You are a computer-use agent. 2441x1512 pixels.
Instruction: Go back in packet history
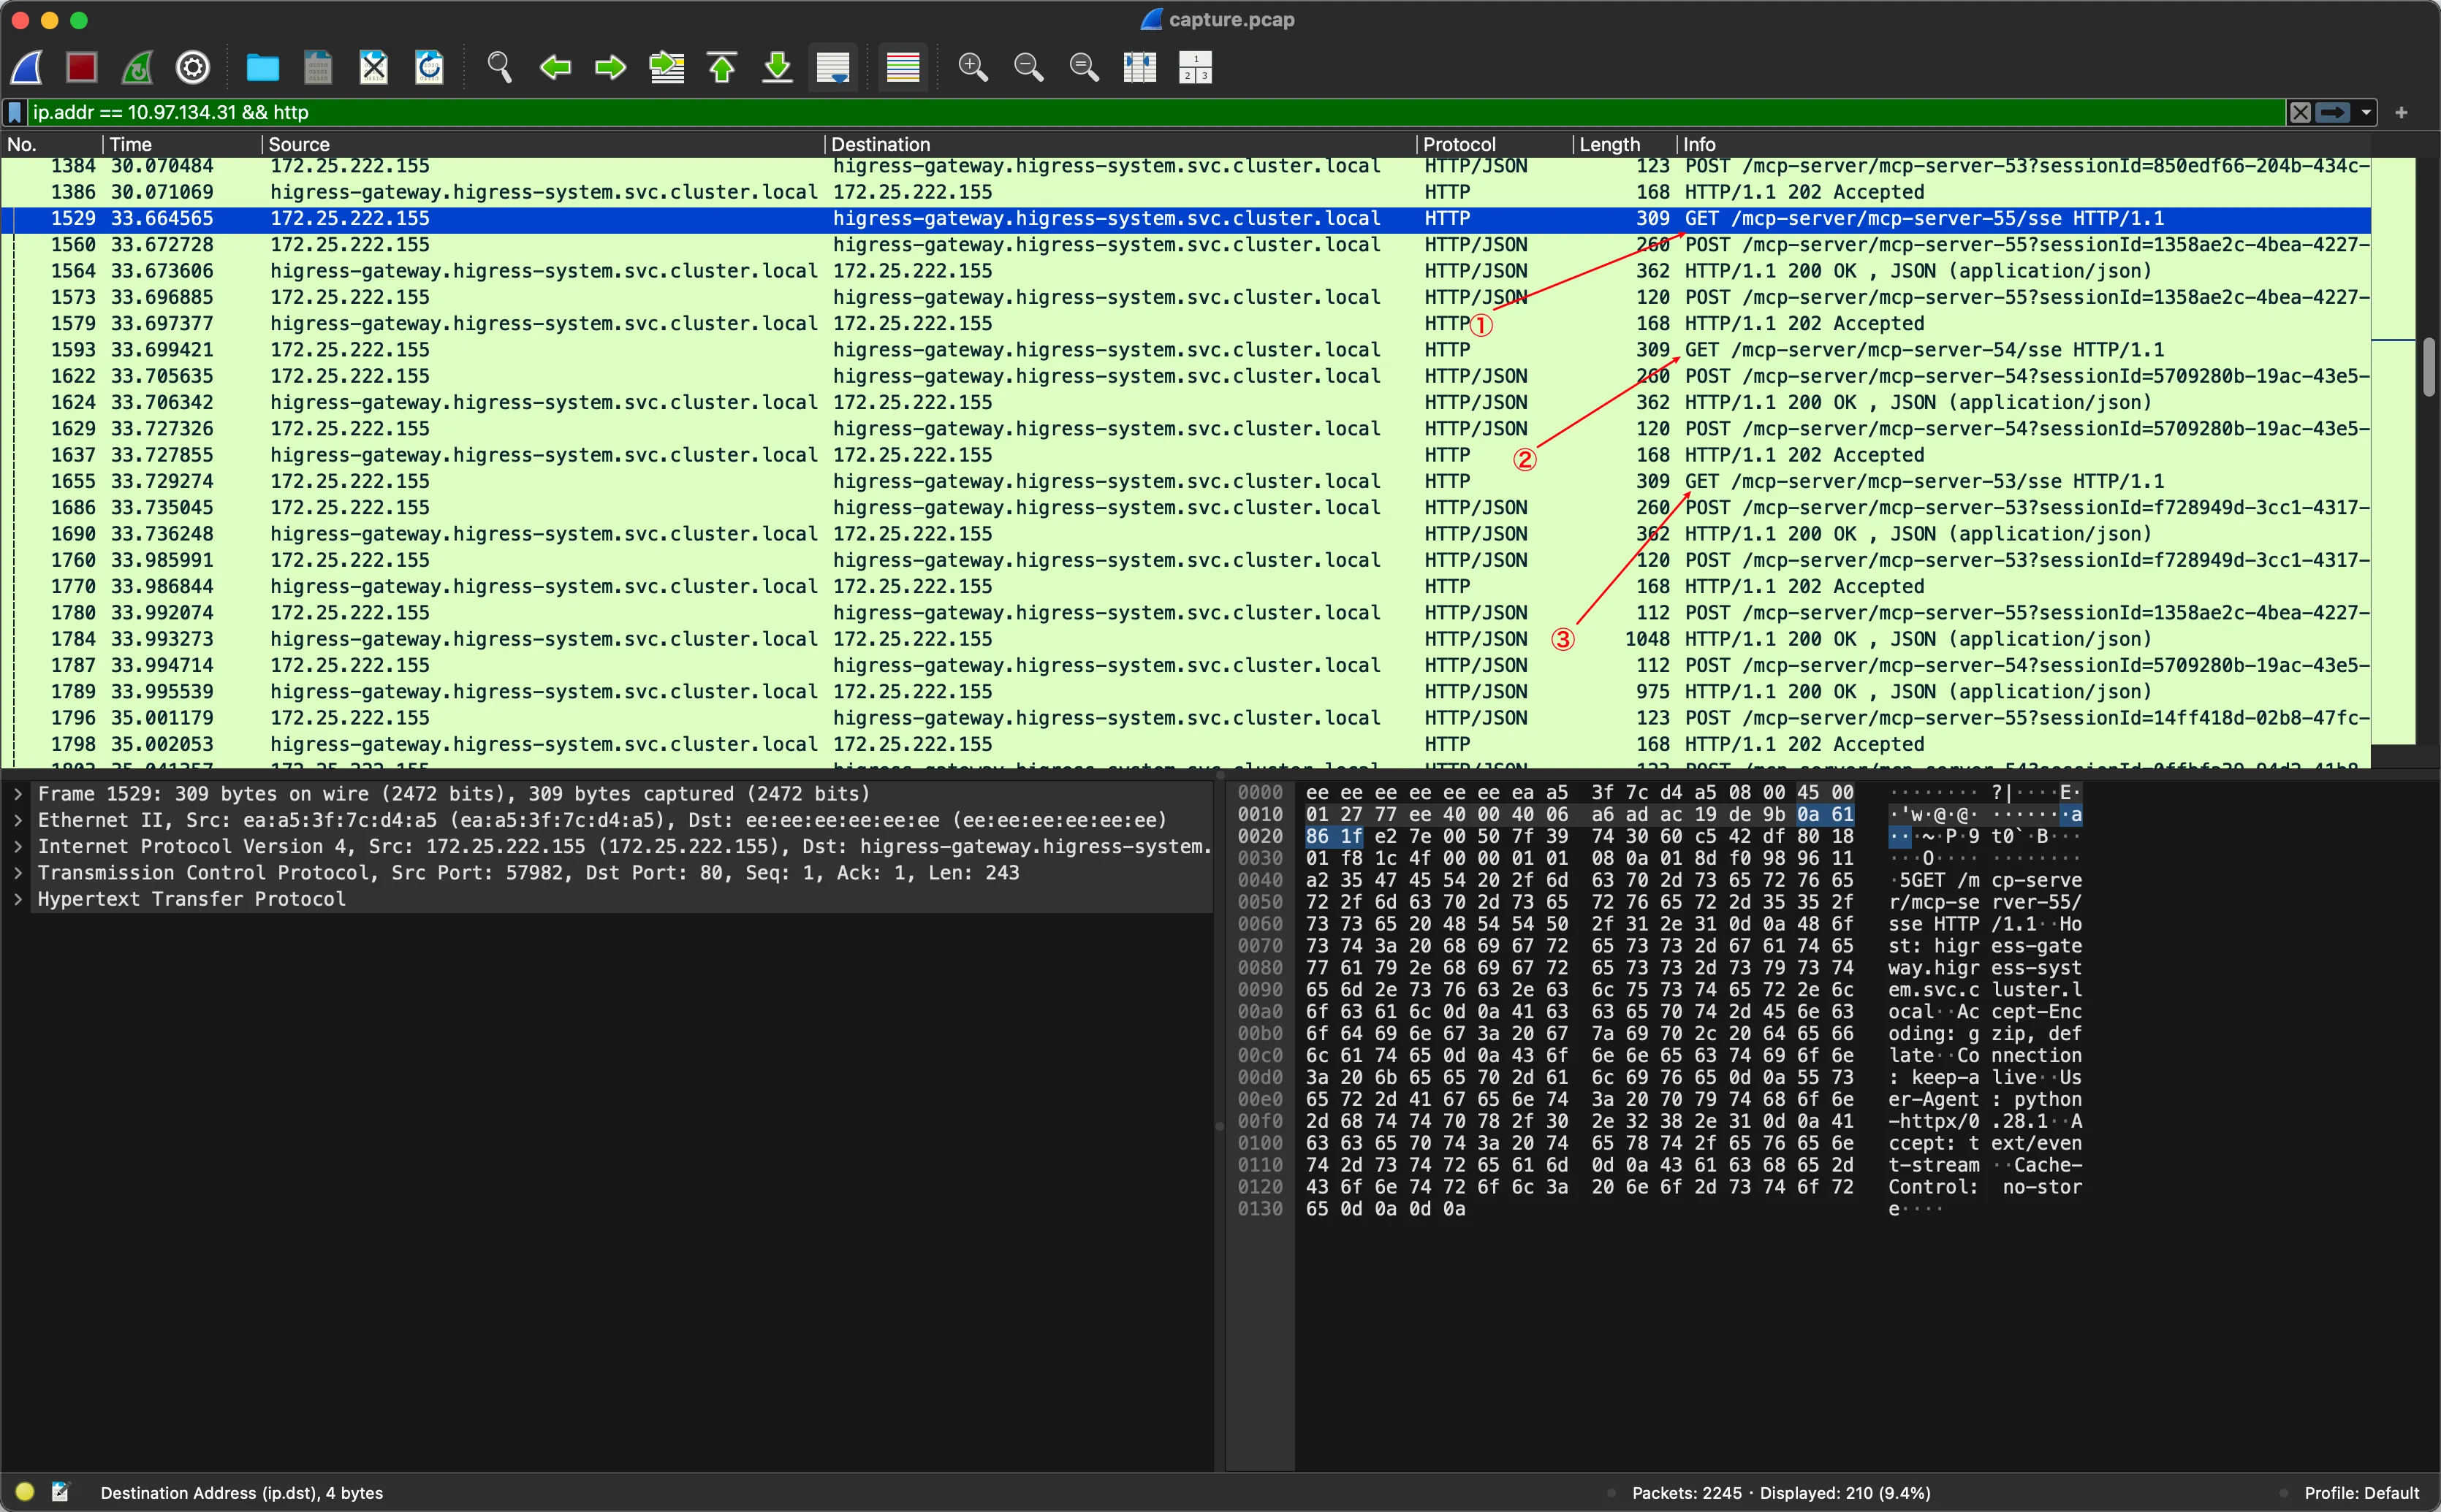point(555,67)
